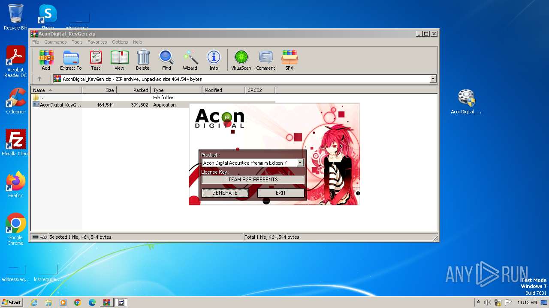
Task: Click the Action Center flag icon
Action: 508,302
